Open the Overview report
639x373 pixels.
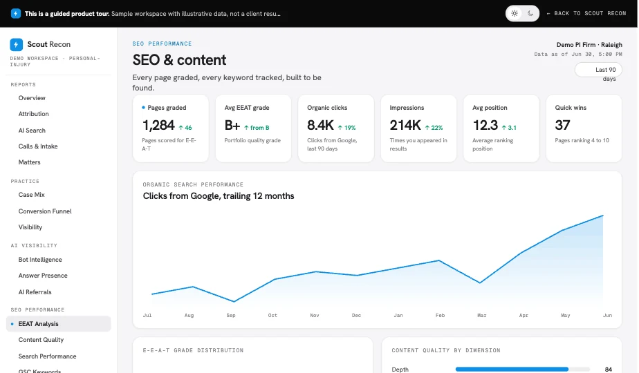(32, 98)
